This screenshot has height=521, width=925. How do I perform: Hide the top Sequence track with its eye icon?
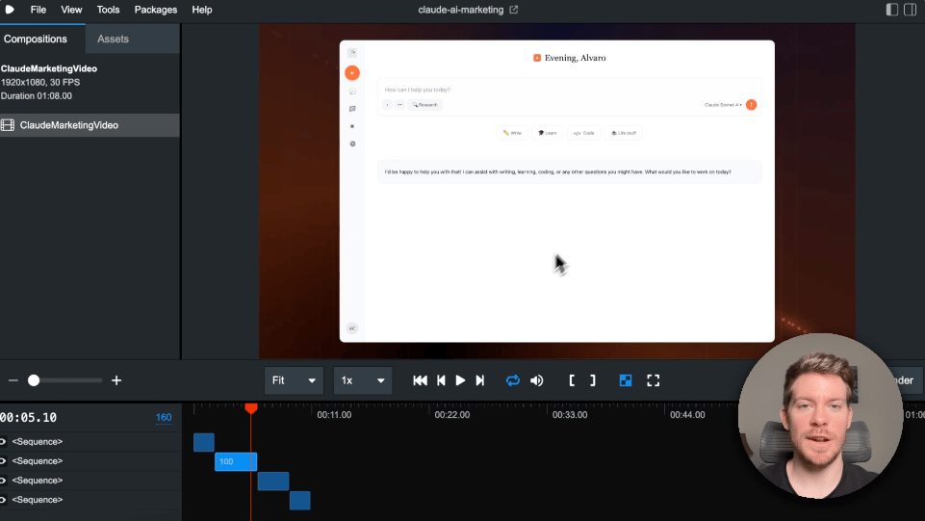click(3, 441)
